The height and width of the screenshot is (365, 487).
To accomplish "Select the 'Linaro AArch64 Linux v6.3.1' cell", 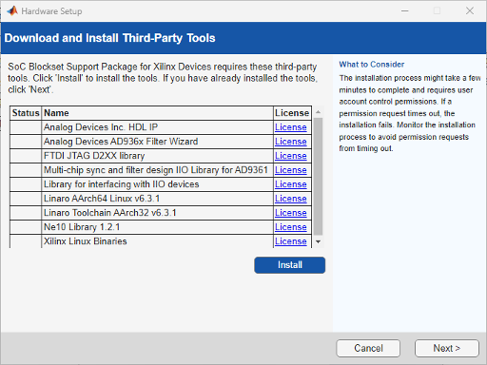I will [158, 199].
